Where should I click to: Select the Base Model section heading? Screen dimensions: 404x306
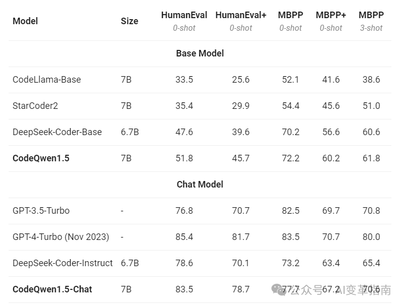200,53
